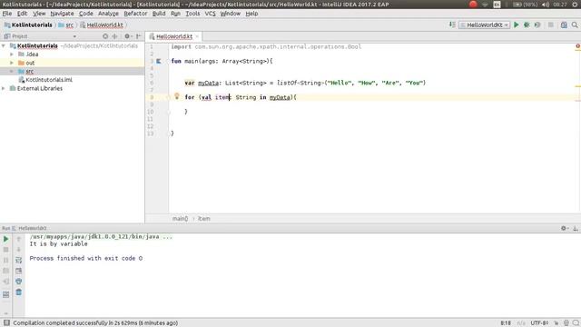Image resolution: width=581 pixels, height=327 pixels.
Task: Click the run gutter icon beside main function
Action: [x=158, y=61]
